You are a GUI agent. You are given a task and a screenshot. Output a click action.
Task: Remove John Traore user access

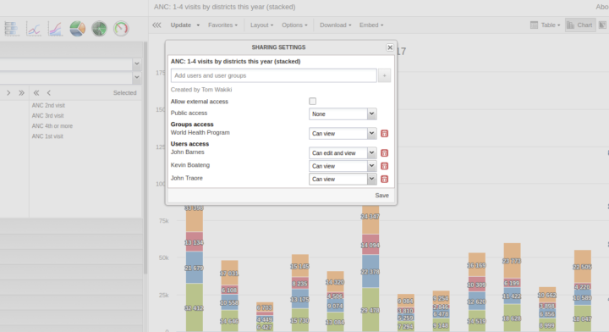tap(384, 179)
